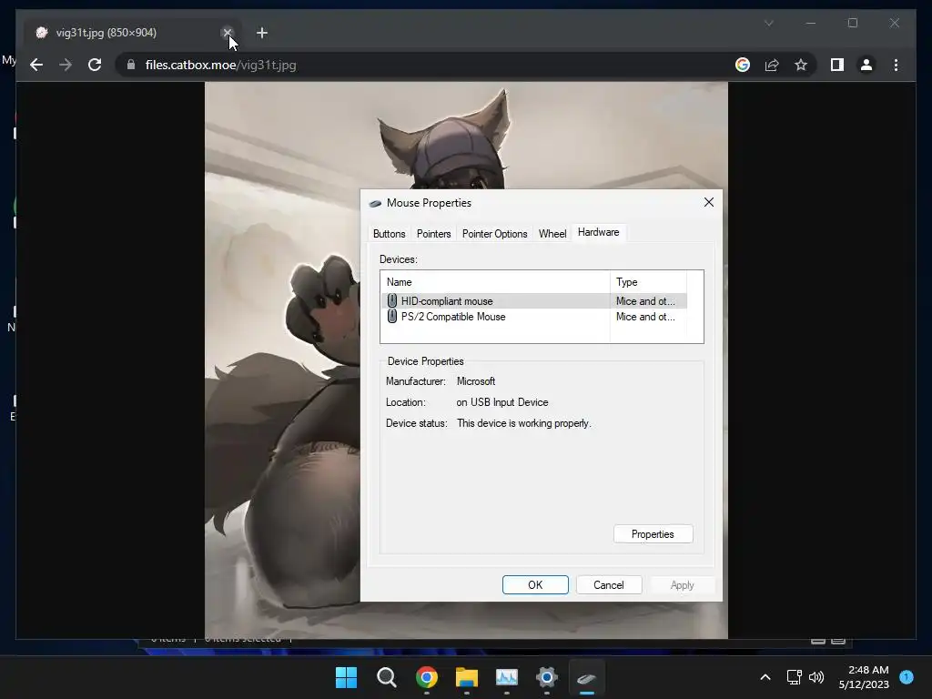Open the performance monitor taskbar app
Screen dimensions: 932x699
[x=506, y=677]
